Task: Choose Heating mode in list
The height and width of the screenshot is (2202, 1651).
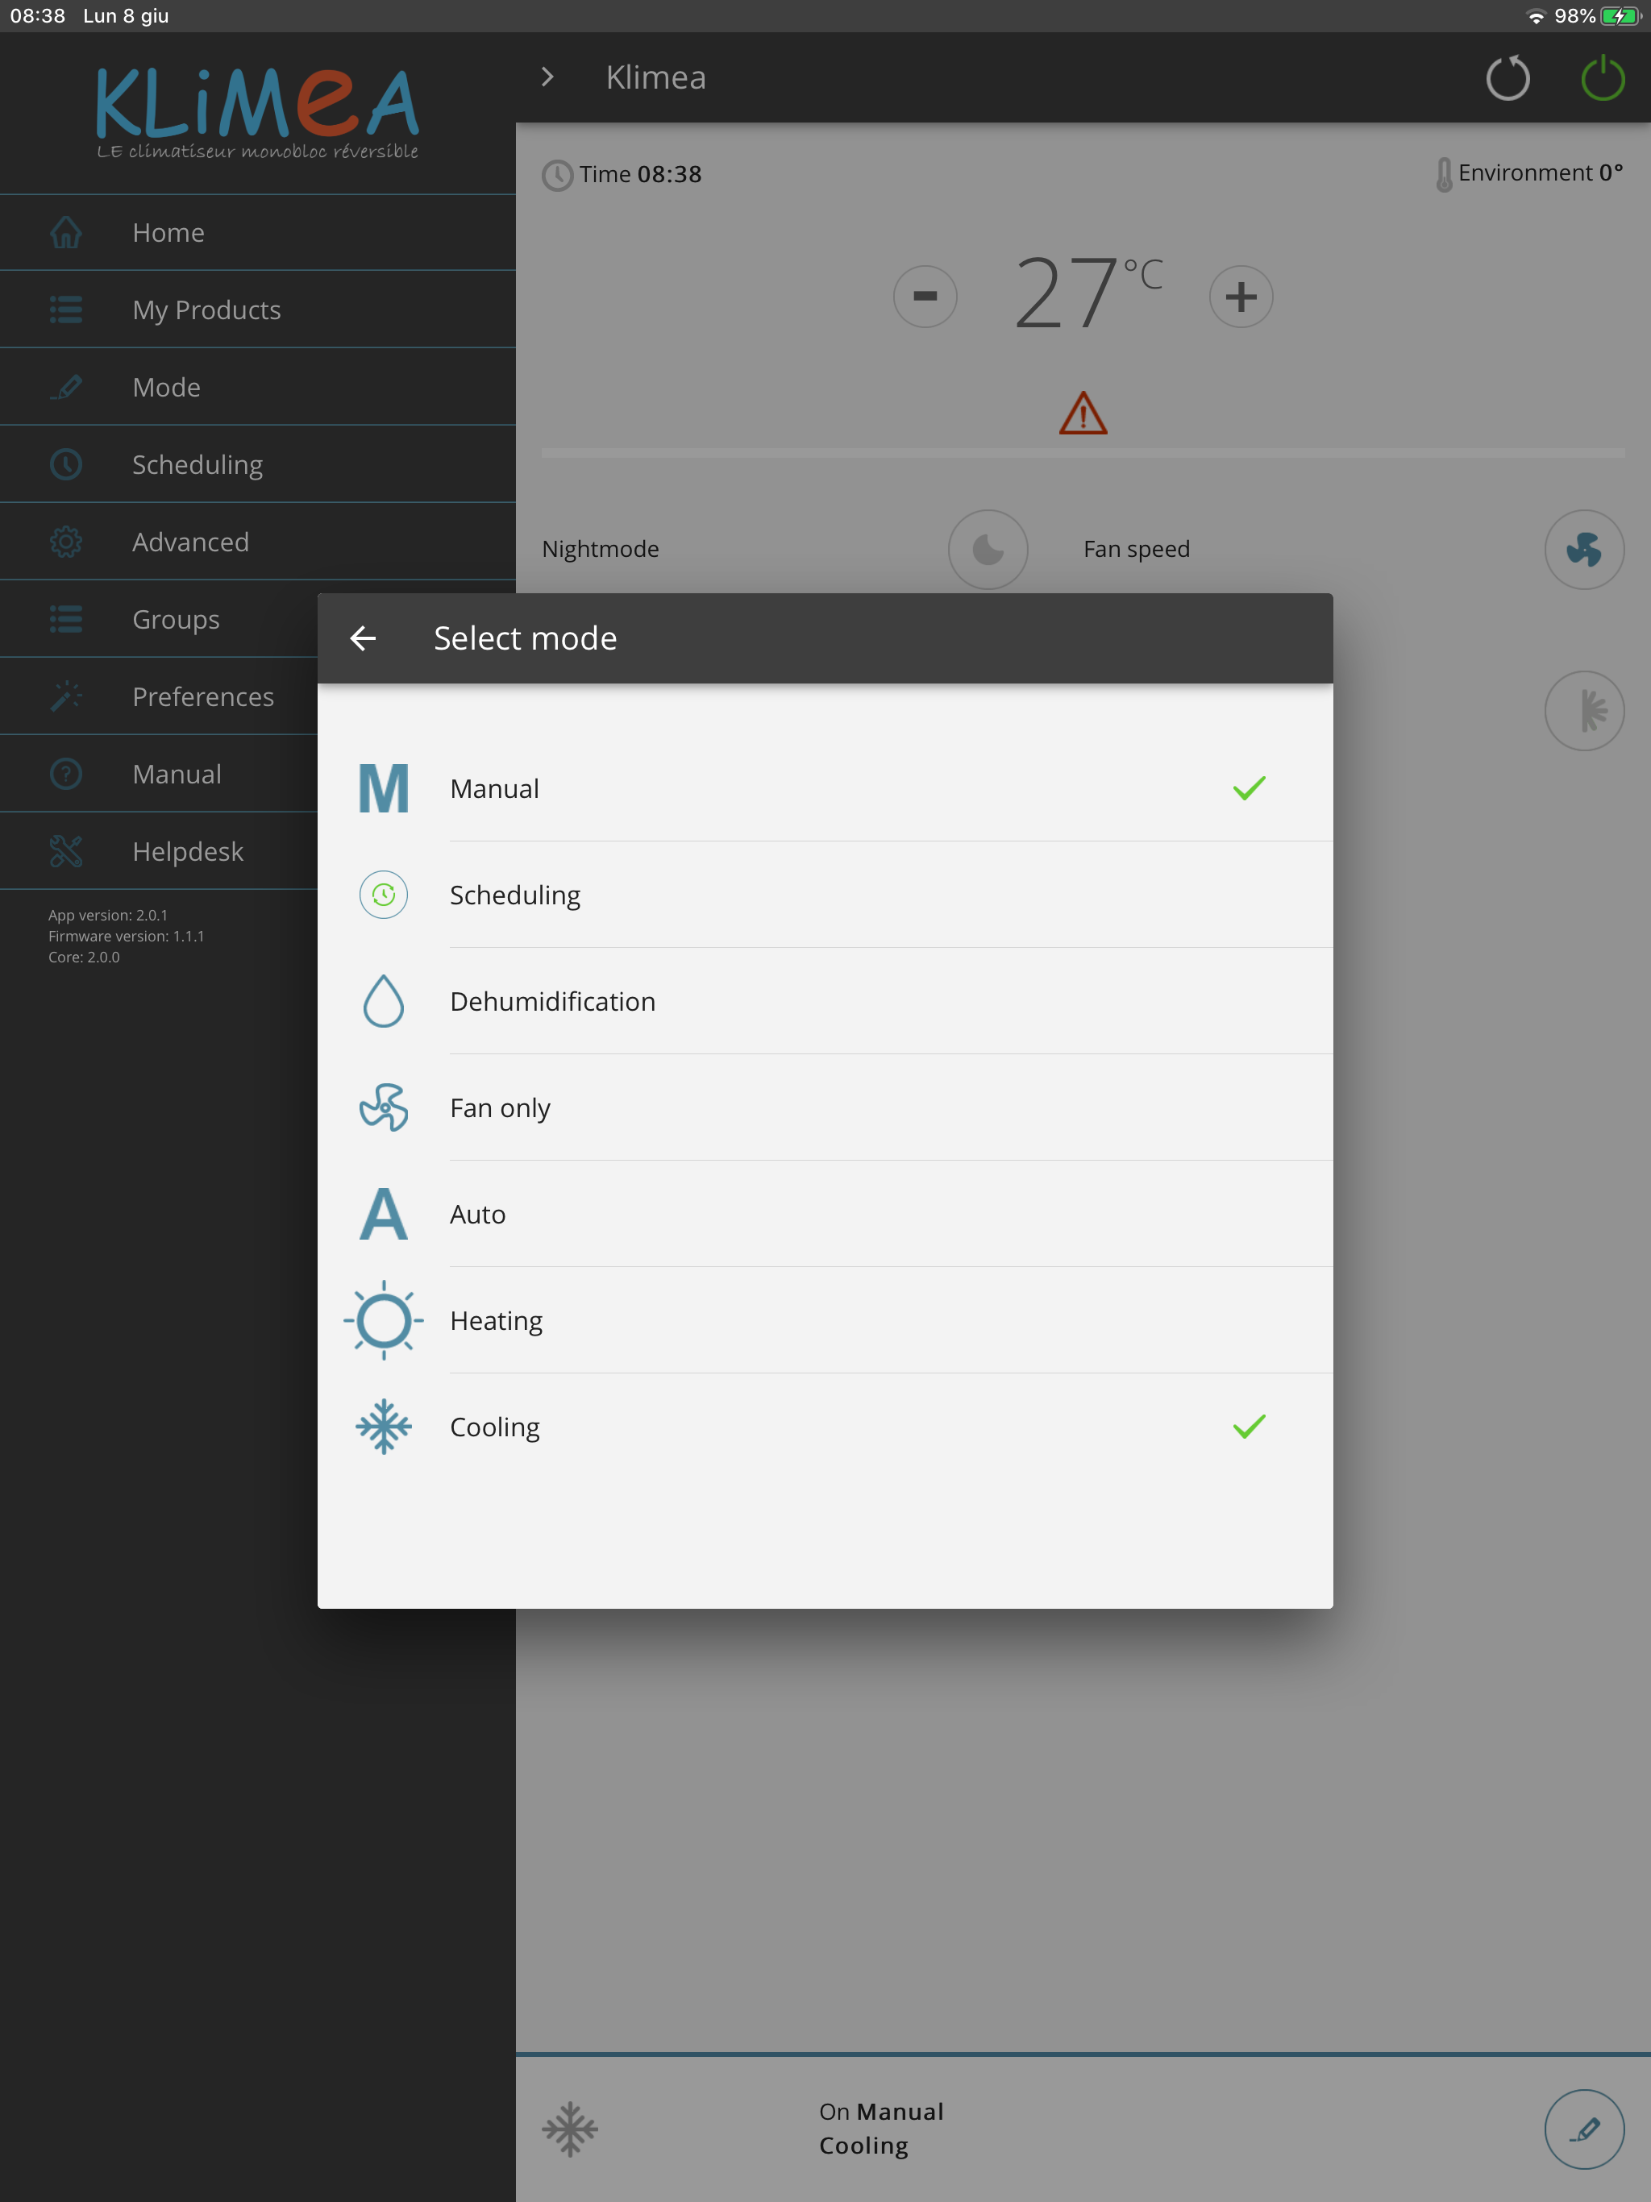Action: coord(825,1320)
